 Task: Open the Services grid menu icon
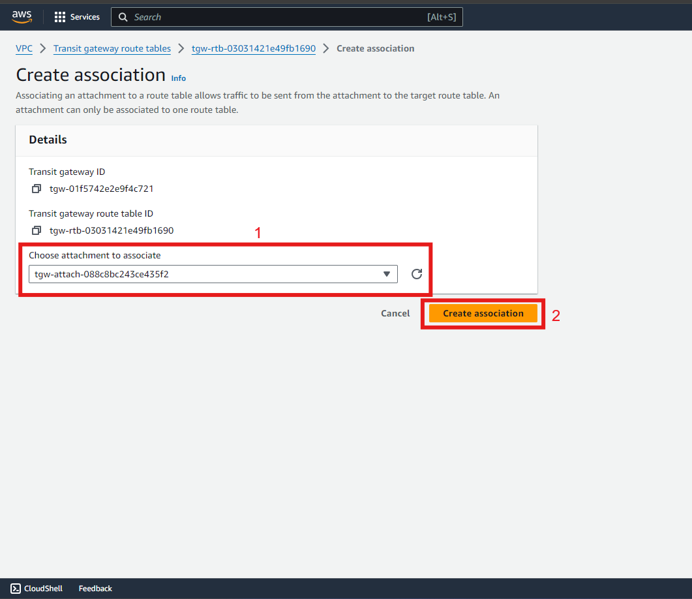pyautogui.click(x=59, y=17)
